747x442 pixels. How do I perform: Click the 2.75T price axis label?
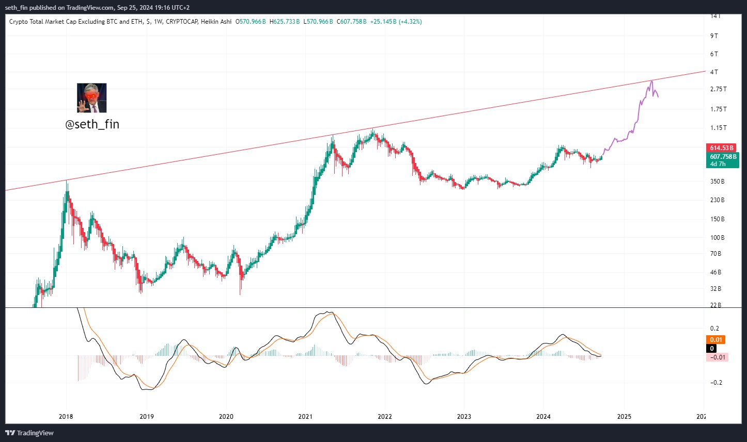coord(718,89)
